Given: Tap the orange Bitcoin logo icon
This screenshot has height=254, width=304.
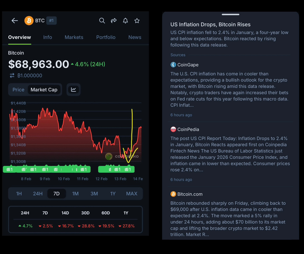Looking at the screenshot, I should (x=29, y=20).
